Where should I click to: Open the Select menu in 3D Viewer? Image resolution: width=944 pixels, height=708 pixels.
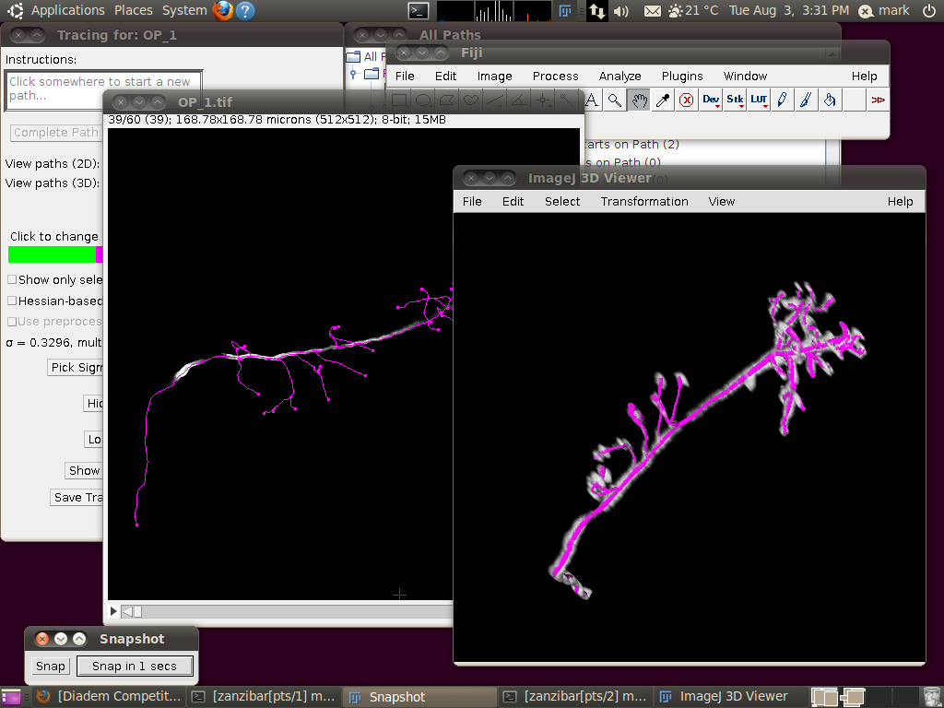pos(562,202)
